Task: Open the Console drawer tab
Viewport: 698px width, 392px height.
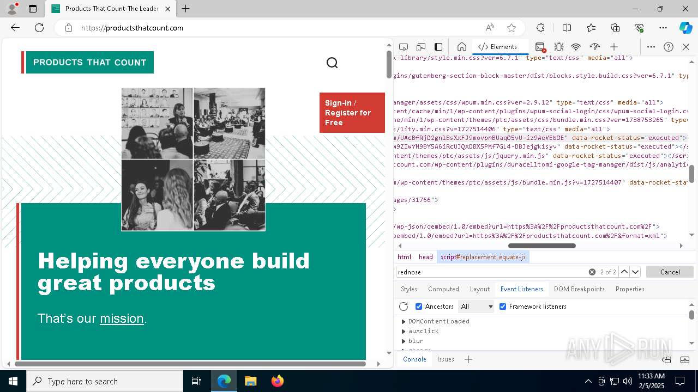Action: coord(414,359)
